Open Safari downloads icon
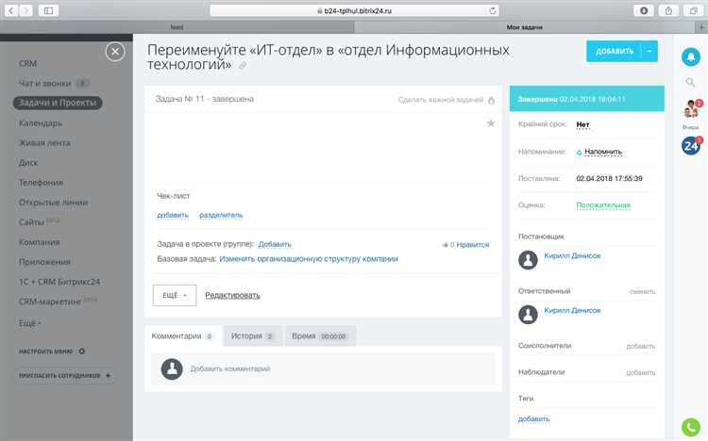708x441 pixels. 644,10
